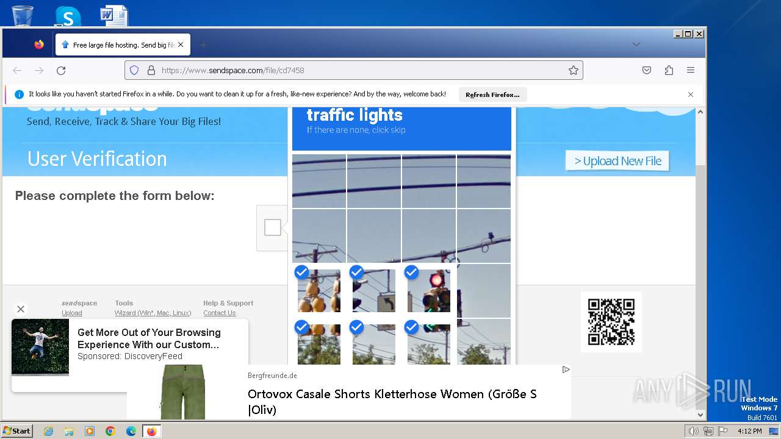The height and width of the screenshot is (439, 781).
Task: Select the tile with the signal arm sensor
Action: coord(484,236)
